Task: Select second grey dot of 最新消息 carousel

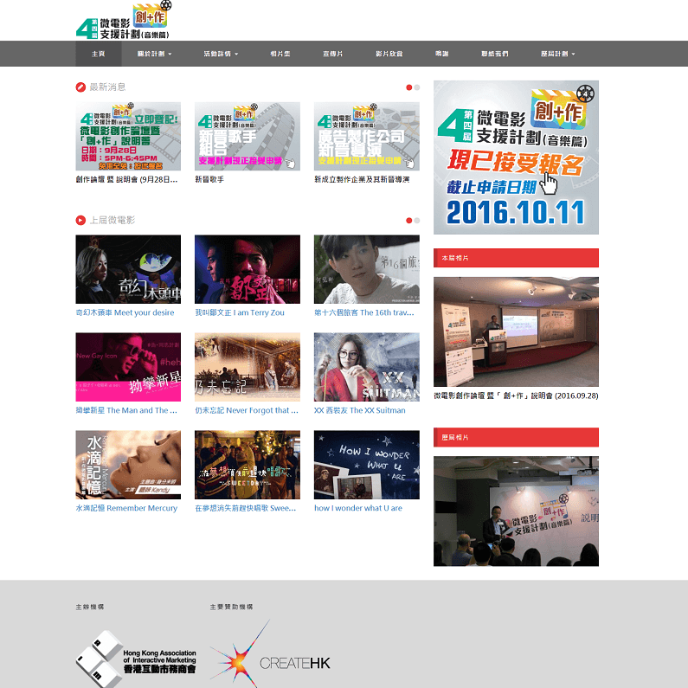Action: (417, 87)
